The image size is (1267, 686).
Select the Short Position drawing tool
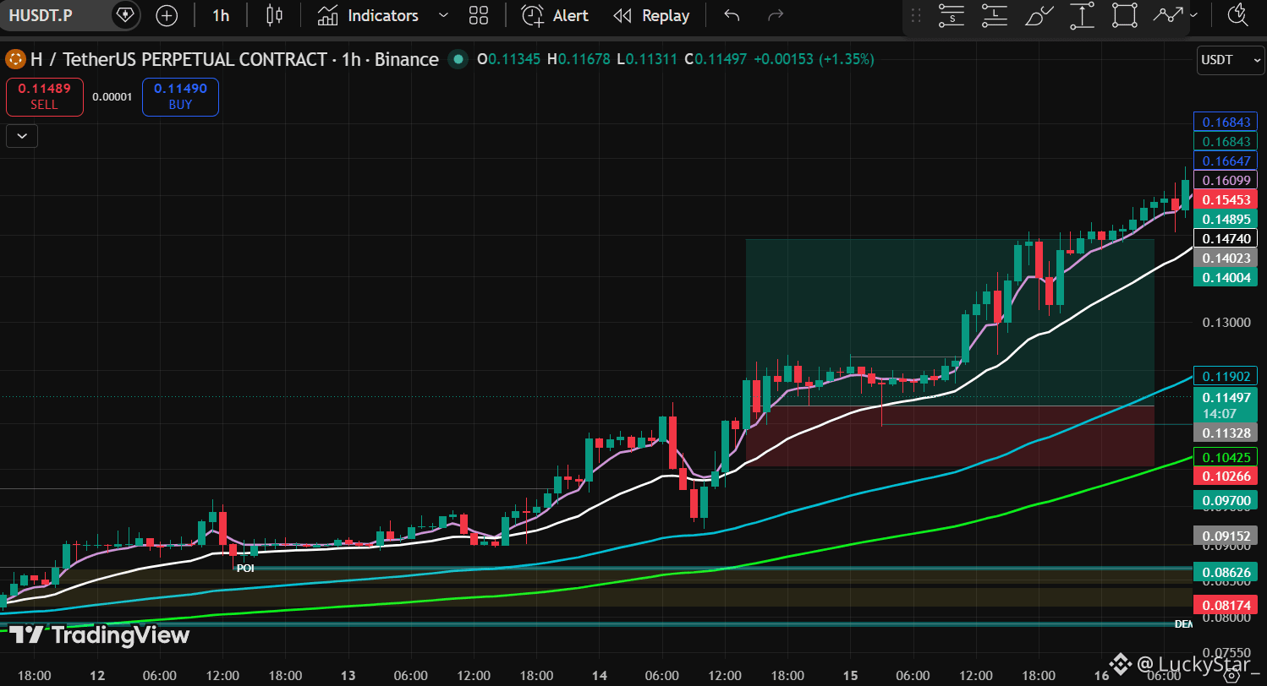point(952,15)
